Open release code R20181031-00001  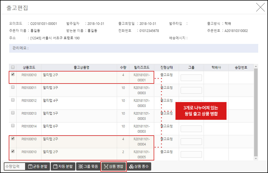[141, 77]
